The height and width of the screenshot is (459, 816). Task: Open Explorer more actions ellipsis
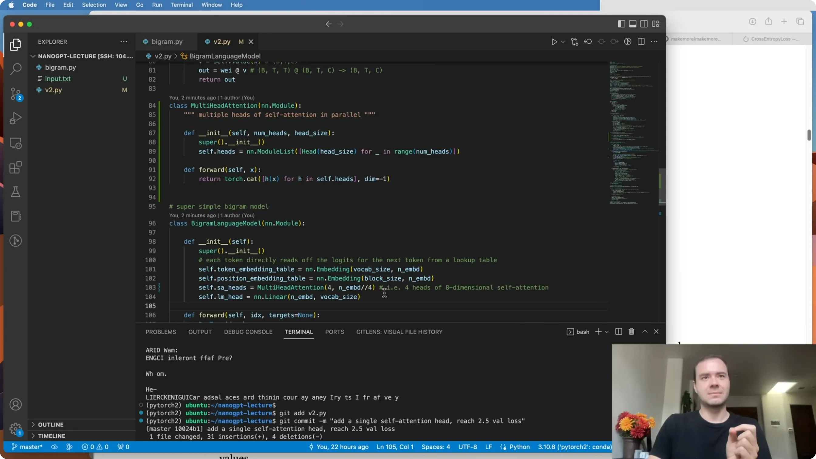click(124, 42)
